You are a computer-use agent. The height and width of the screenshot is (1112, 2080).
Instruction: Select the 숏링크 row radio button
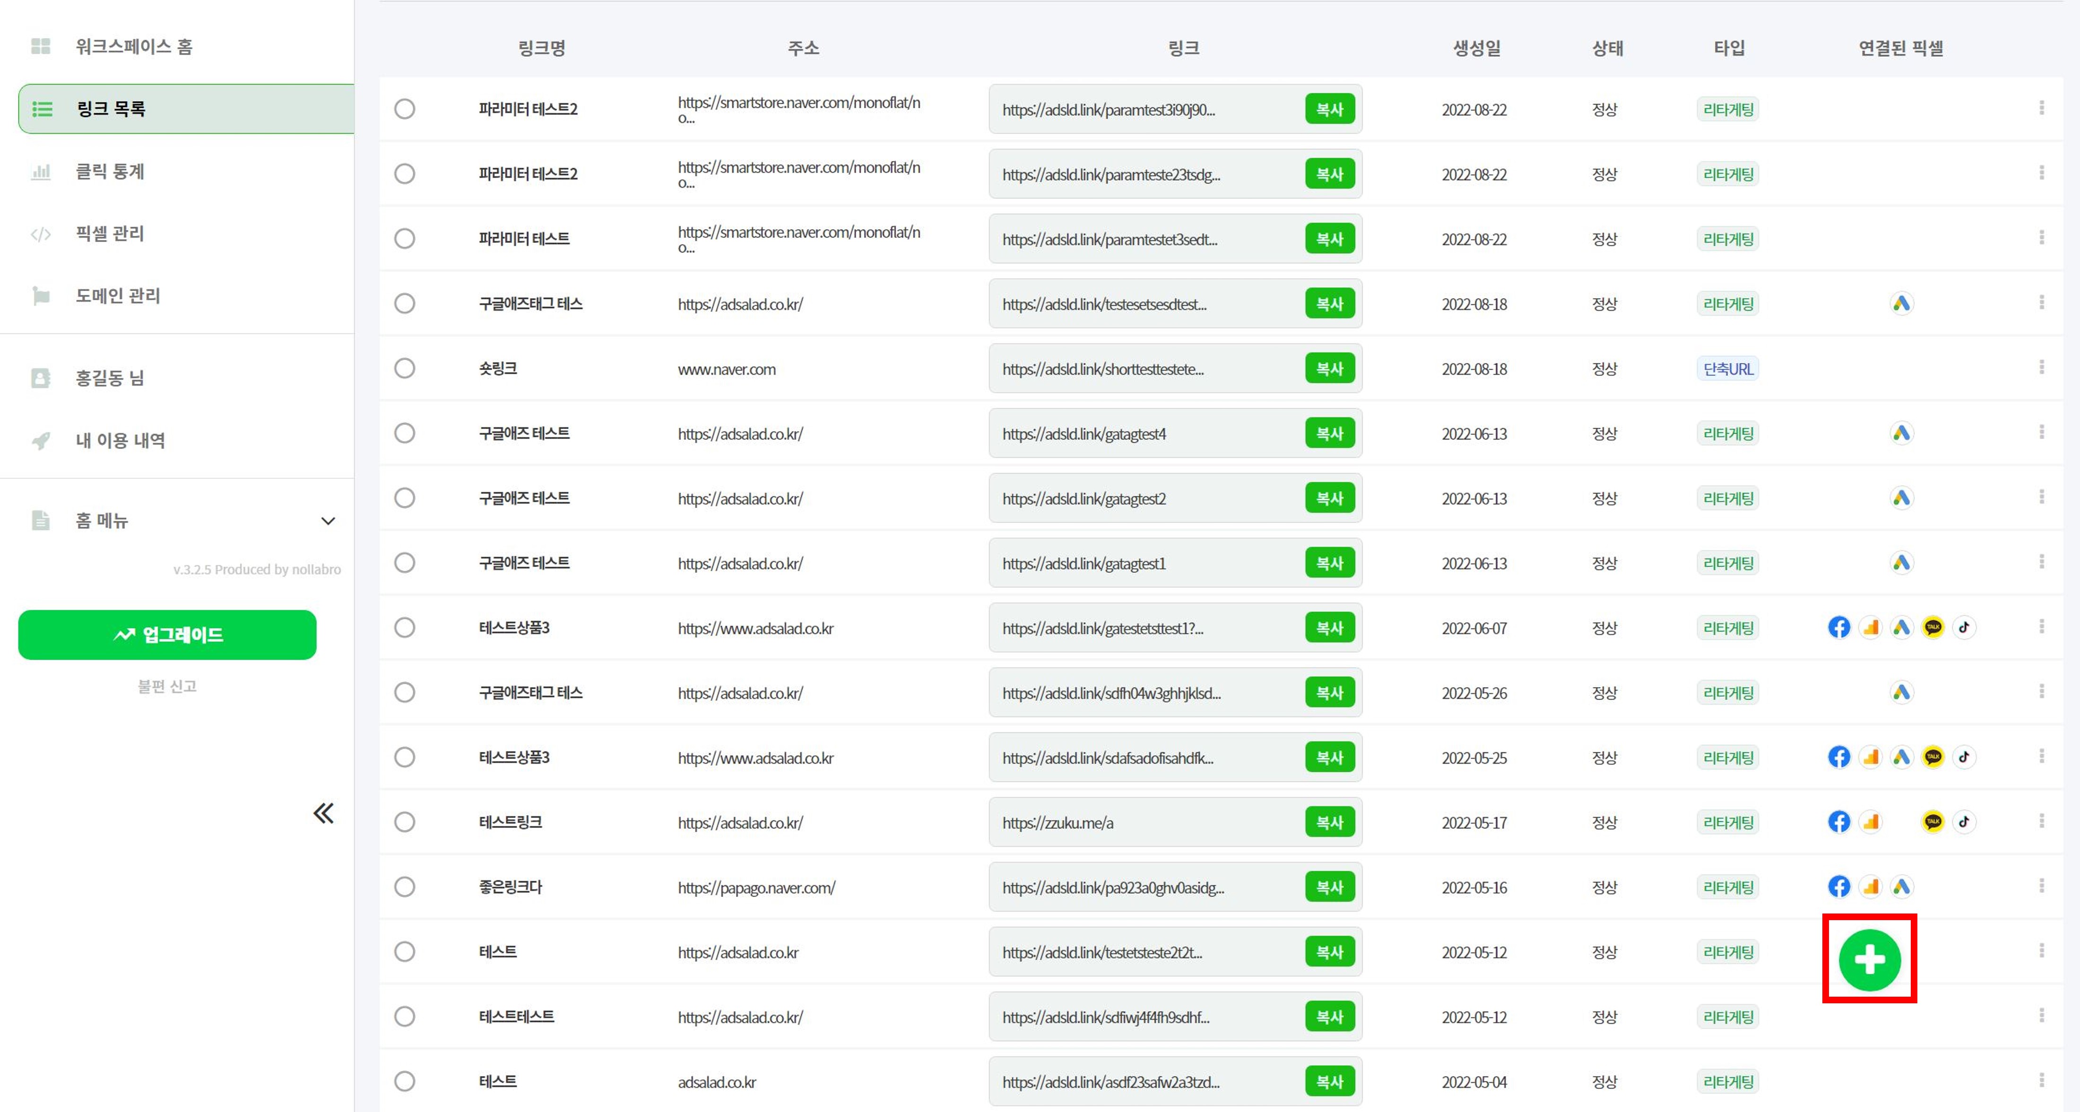pyautogui.click(x=405, y=368)
